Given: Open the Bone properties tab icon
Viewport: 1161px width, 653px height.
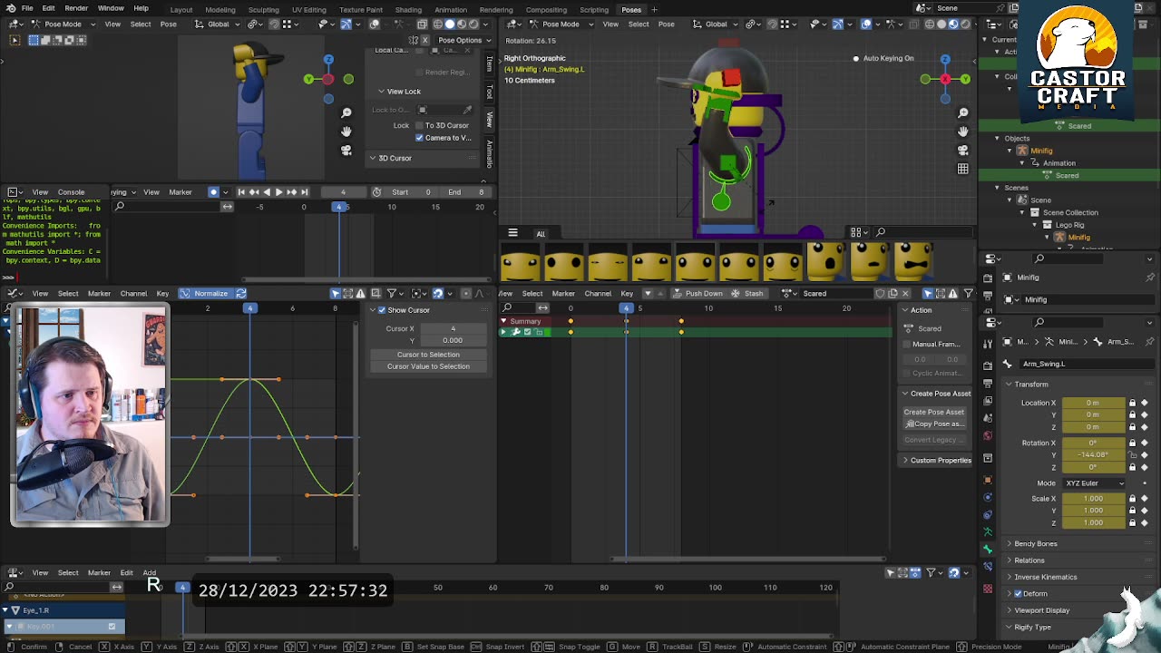Looking at the screenshot, I should pos(988,550).
